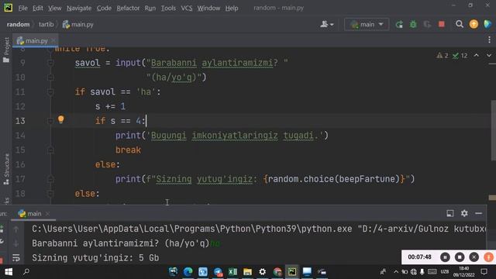Close the main.py editor tab
The width and height of the screenshot is (496, 279).
[53, 40]
